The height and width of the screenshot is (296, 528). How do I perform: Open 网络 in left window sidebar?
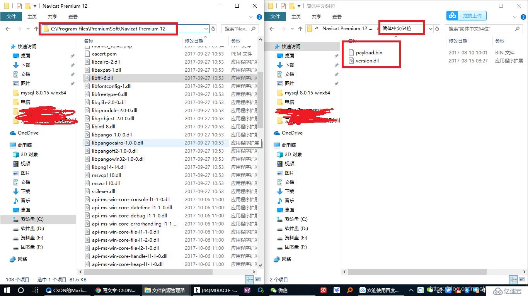click(x=22, y=259)
